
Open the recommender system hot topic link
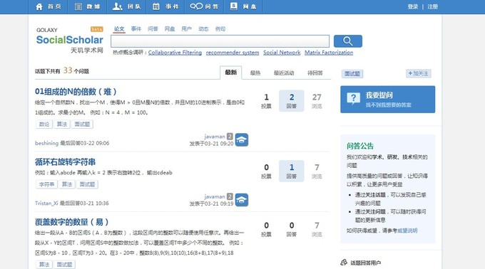click(233, 53)
